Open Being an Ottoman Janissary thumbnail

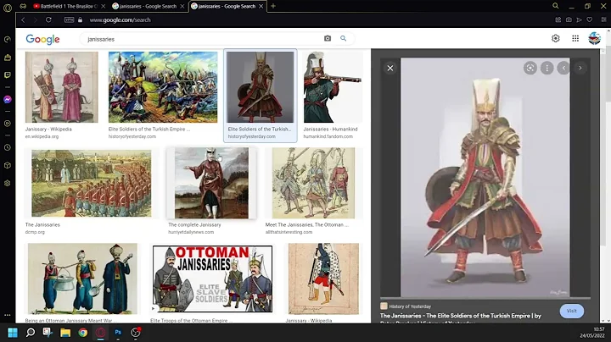click(82, 279)
